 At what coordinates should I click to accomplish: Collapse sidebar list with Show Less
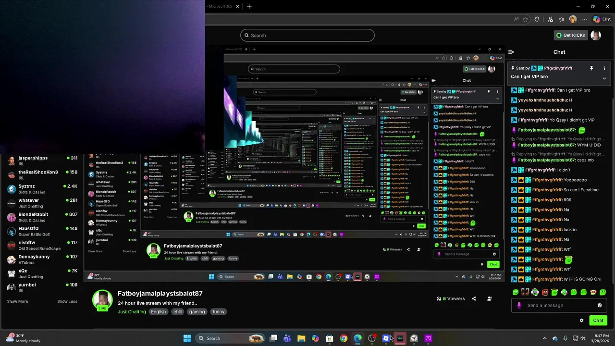[67, 301]
